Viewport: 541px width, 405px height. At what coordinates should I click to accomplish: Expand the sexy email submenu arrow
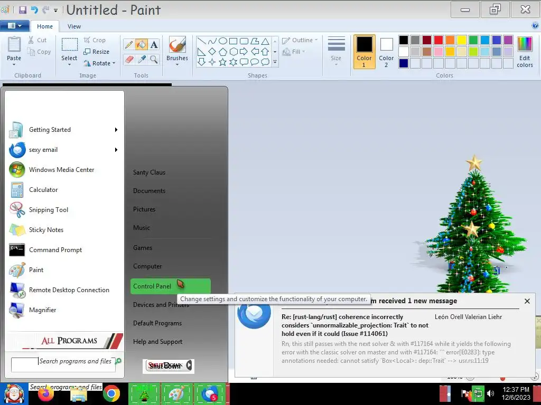click(116, 150)
